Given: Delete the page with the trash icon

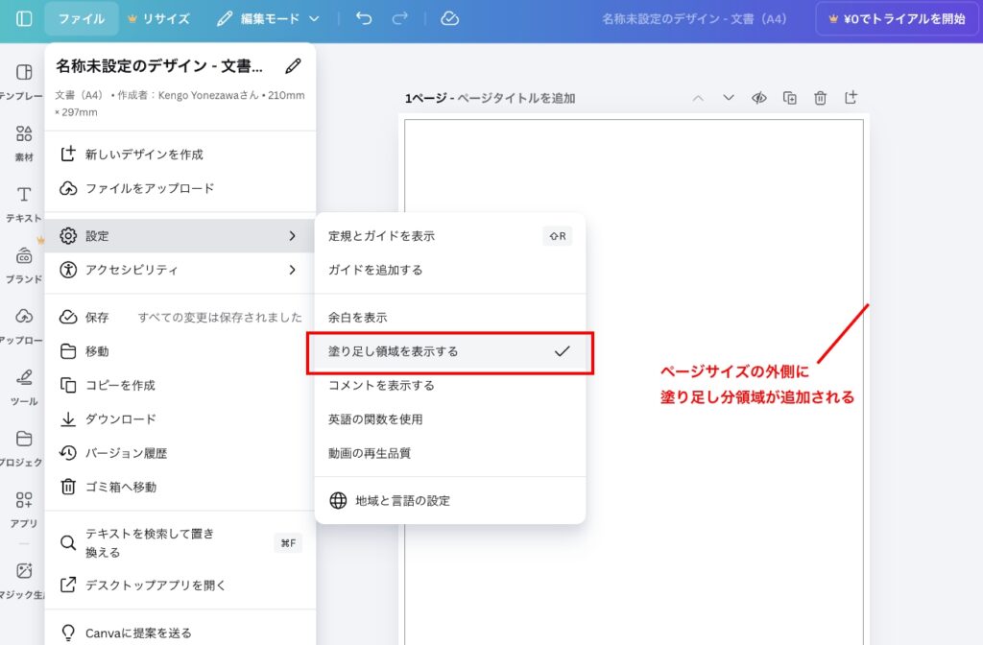Looking at the screenshot, I should (819, 97).
